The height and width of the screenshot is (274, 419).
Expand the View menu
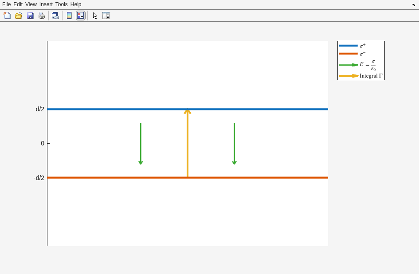click(x=31, y=4)
